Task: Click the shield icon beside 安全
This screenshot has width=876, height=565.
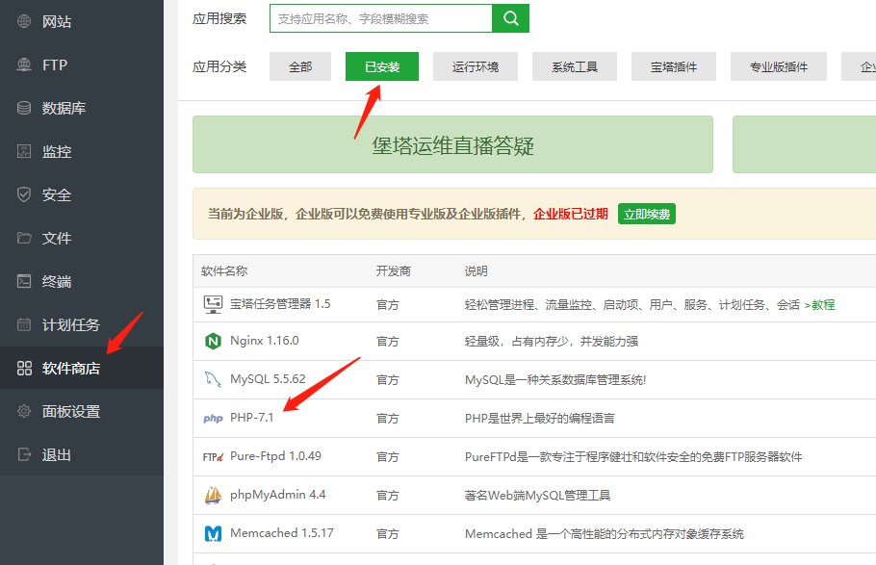Action: point(24,194)
